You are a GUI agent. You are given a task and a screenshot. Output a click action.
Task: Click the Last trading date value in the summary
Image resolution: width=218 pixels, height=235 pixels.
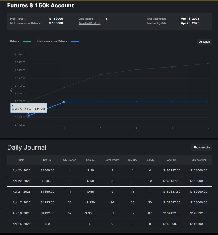pyautogui.click(x=190, y=23)
